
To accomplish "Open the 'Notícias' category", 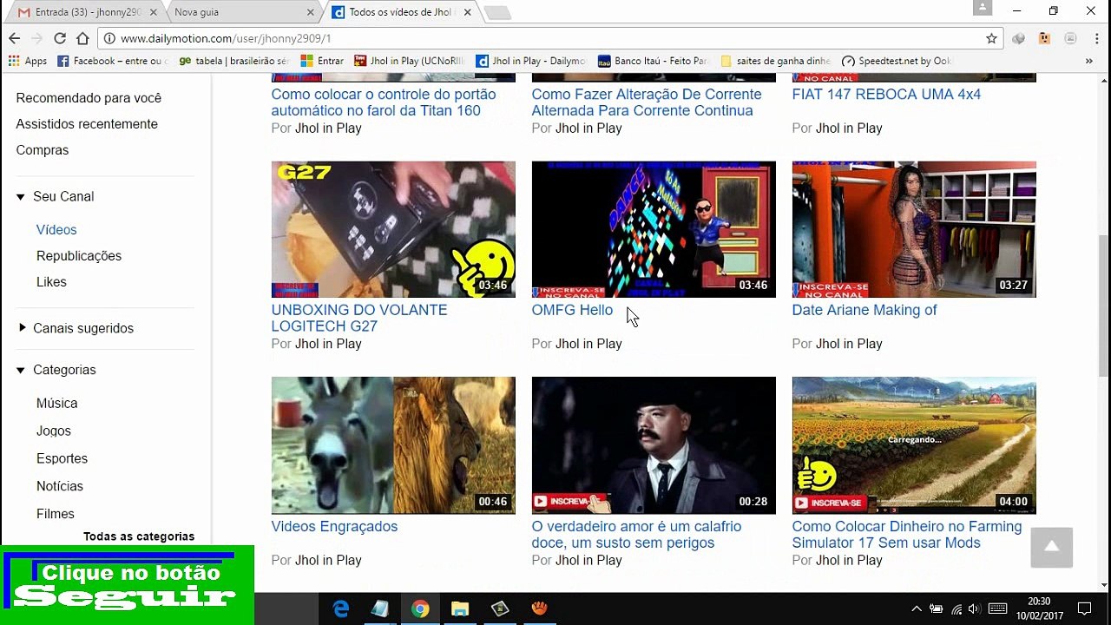I will pos(60,486).
